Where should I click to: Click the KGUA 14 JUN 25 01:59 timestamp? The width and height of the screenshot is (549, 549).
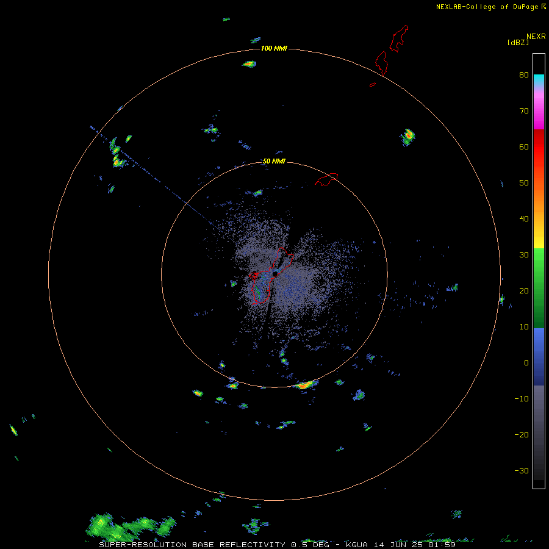click(x=401, y=545)
